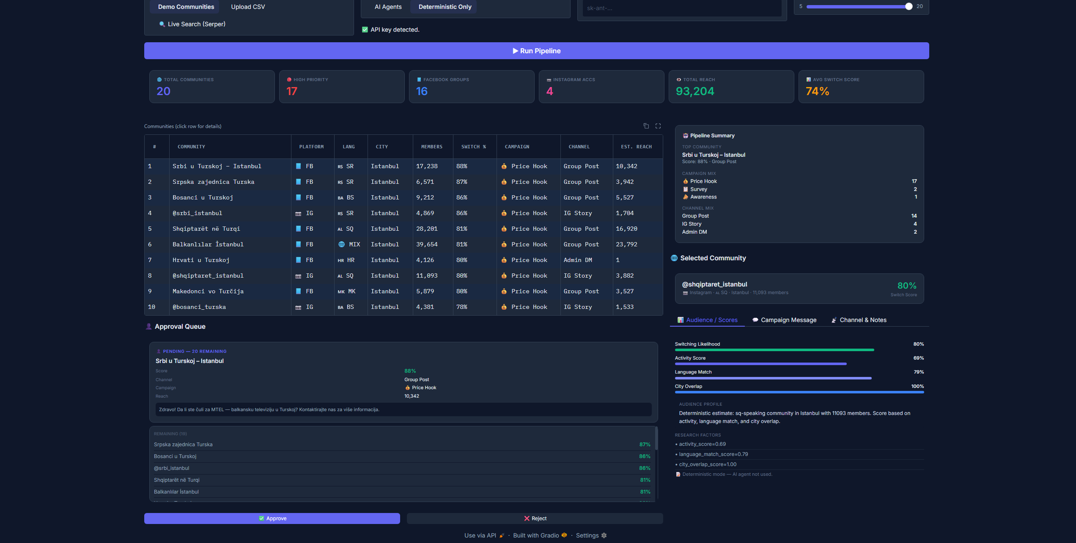Click the fullscreen icon above Communities table
The image size is (1076, 543).
pyautogui.click(x=658, y=126)
